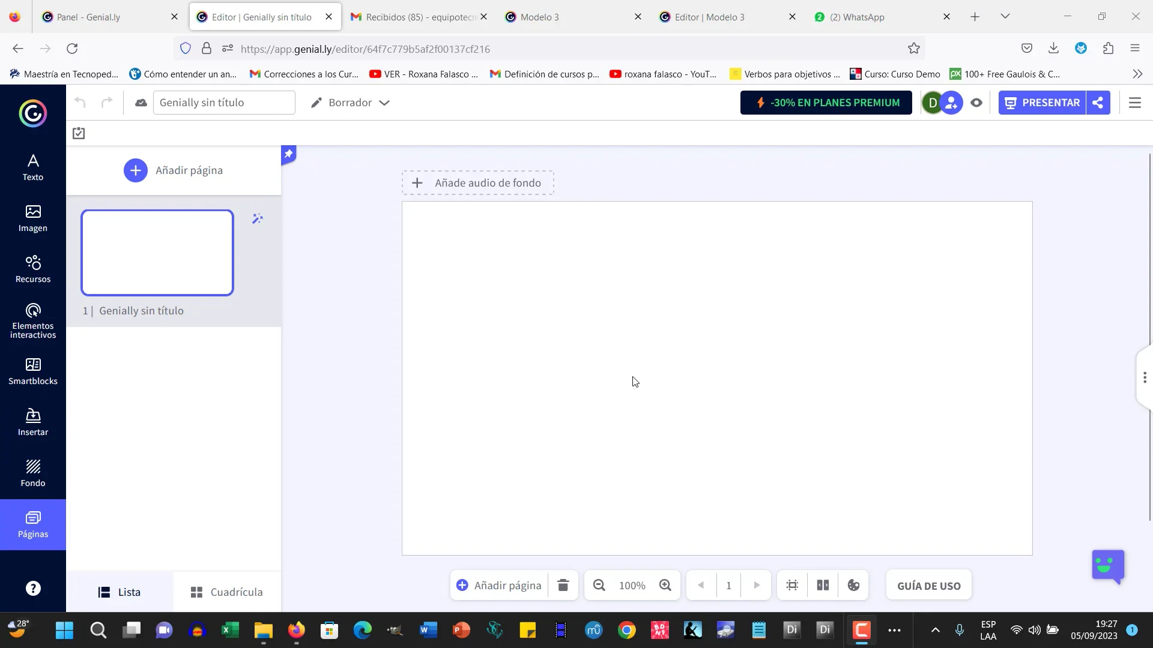Select the Páginas sidebar item
The image size is (1153, 648).
(x=33, y=524)
